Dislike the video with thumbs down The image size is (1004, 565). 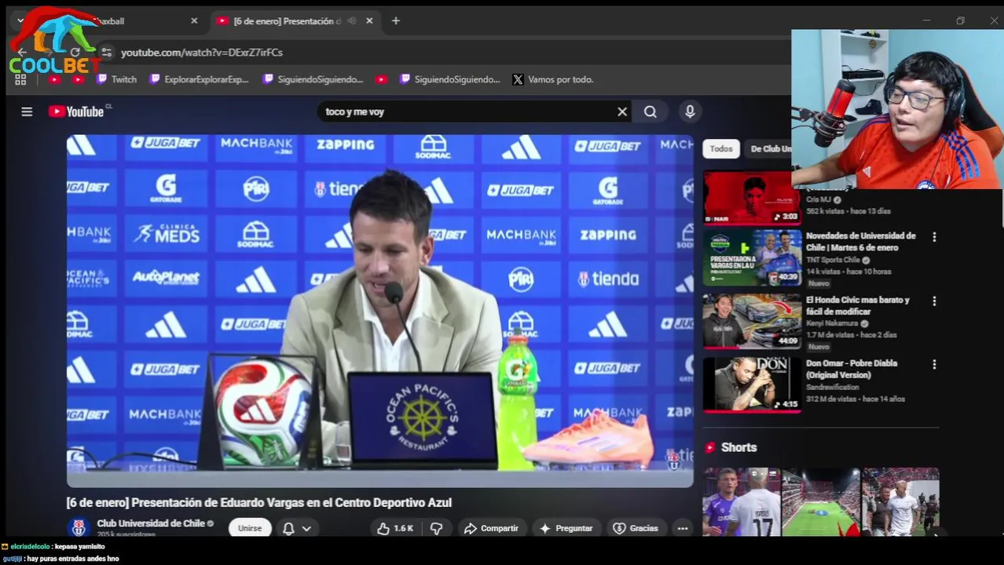pos(436,528)
